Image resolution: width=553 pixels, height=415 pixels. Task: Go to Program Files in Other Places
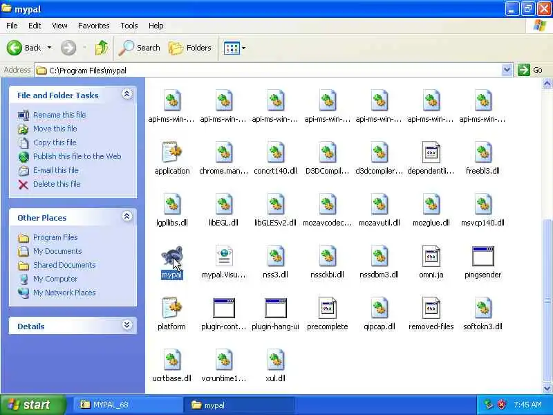(55, 237)
